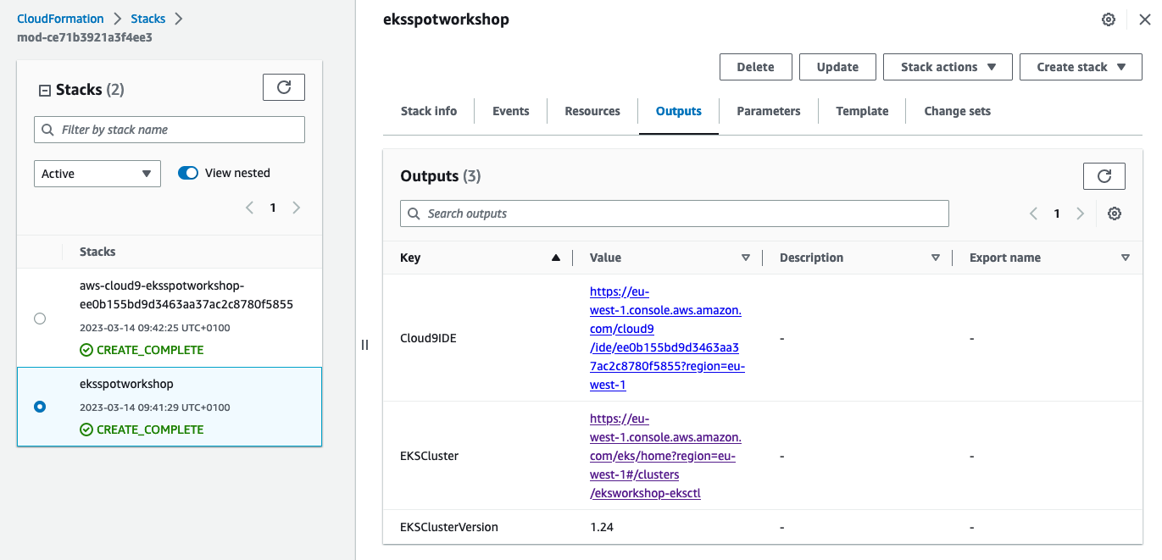The width and height of the screenshot is (1162, 560).
Task: Switch to the Events tab
Action: coord(511,111)
